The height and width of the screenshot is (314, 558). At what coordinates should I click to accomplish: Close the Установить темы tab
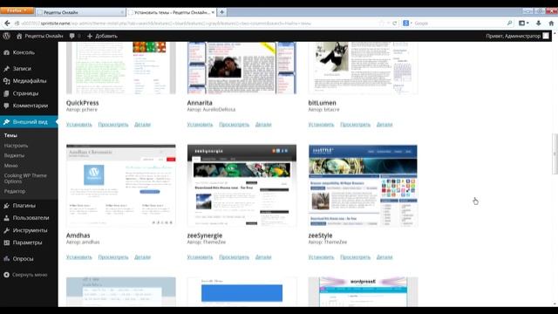(x=213, y=12)
